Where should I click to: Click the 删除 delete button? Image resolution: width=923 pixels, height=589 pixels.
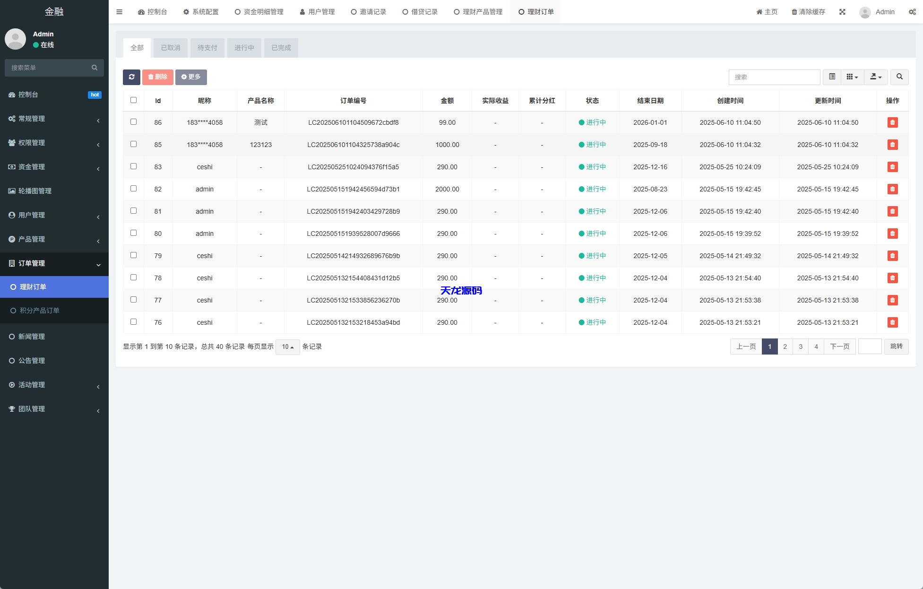pos(158,77)
